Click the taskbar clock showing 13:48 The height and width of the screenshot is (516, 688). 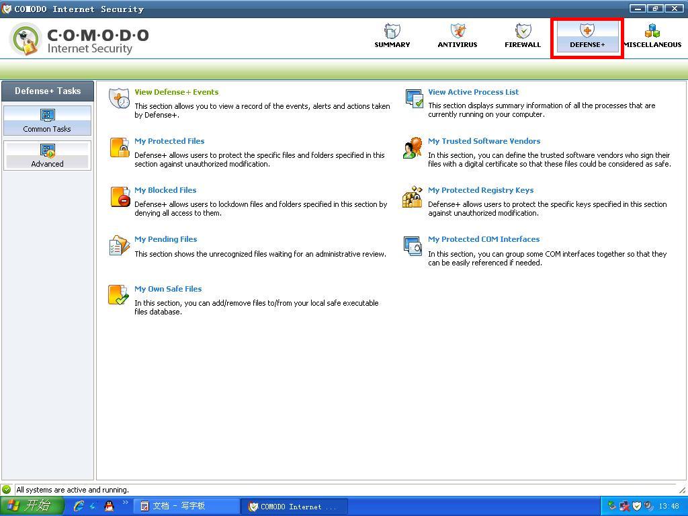(669, 507)
